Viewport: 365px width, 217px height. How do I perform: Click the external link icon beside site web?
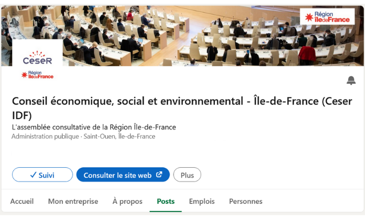[159, 175]
